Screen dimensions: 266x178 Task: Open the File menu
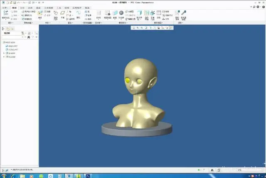[x=5, y=8]
